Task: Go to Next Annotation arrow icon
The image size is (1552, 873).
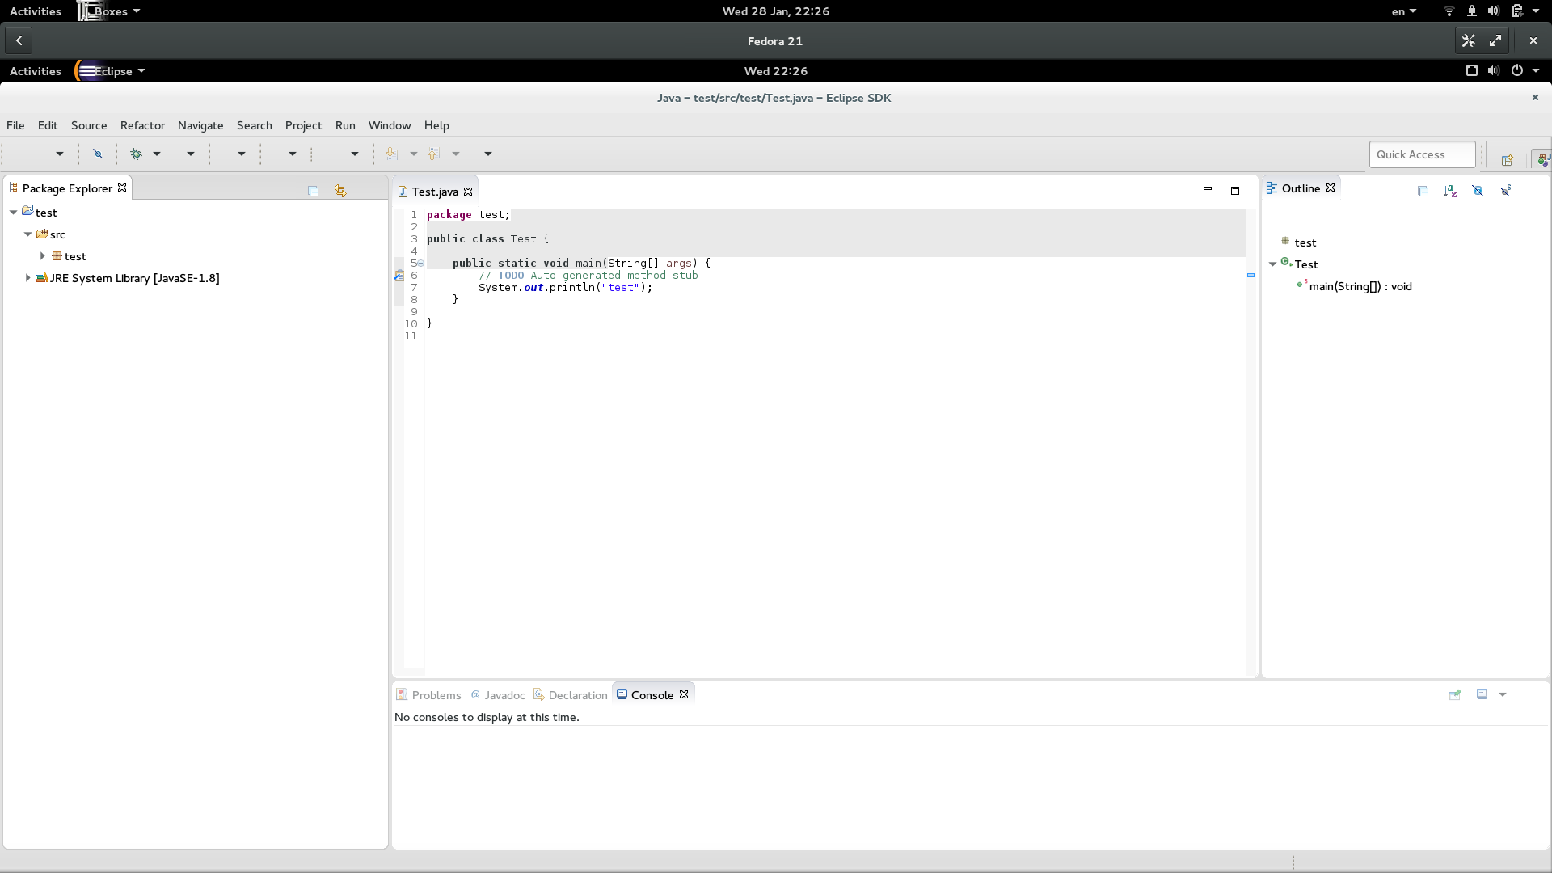Action: (392, 154)
